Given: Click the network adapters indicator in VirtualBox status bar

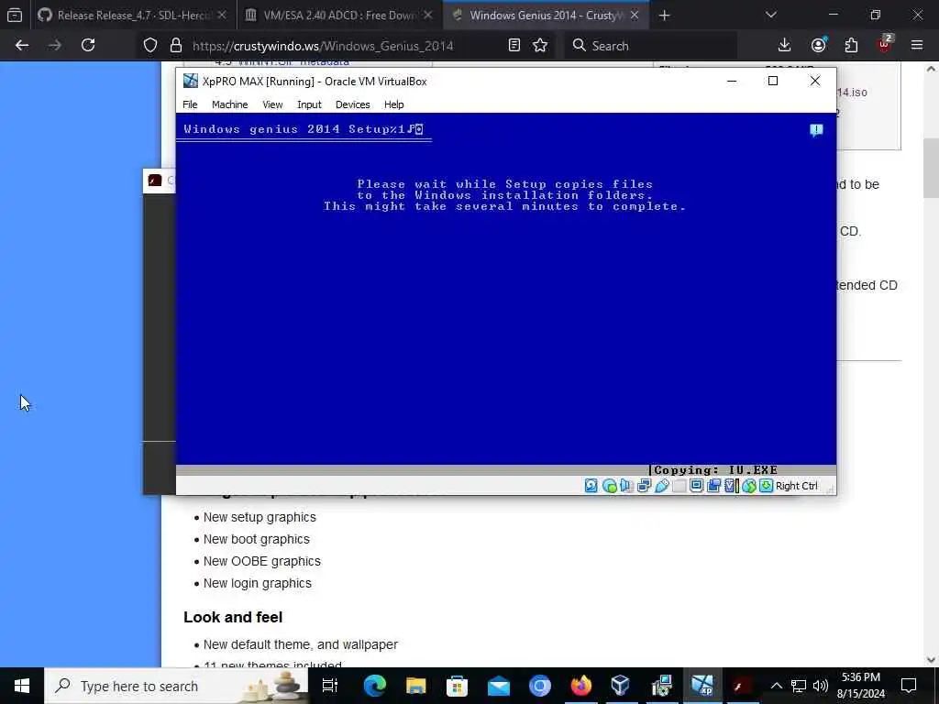Looking at the screenshot, I should click(x=644, y=486).
